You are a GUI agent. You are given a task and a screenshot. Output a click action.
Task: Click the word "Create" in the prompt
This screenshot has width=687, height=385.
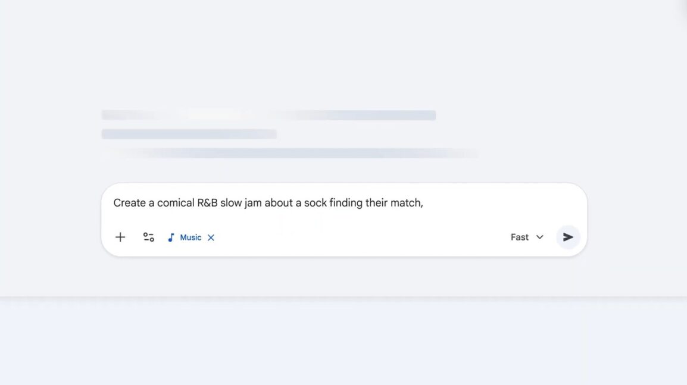tap(129, 203)
